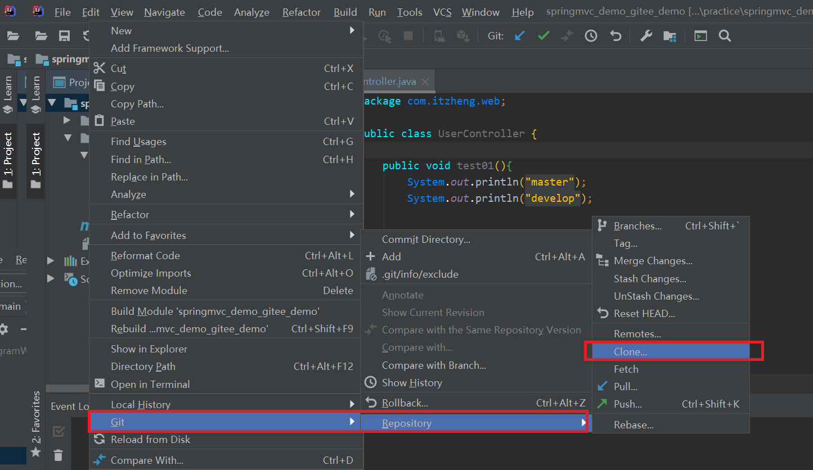
Task: Choose Fetch from Repository submenu
Action: coord(671,369)
